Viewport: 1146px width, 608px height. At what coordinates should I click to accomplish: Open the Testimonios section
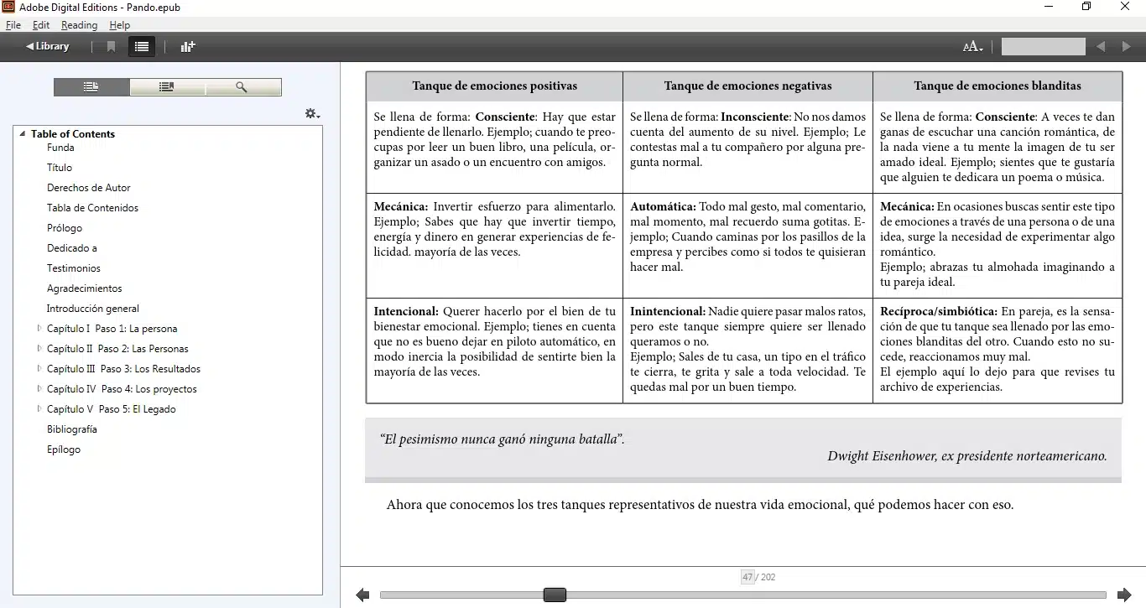[74, 268]
